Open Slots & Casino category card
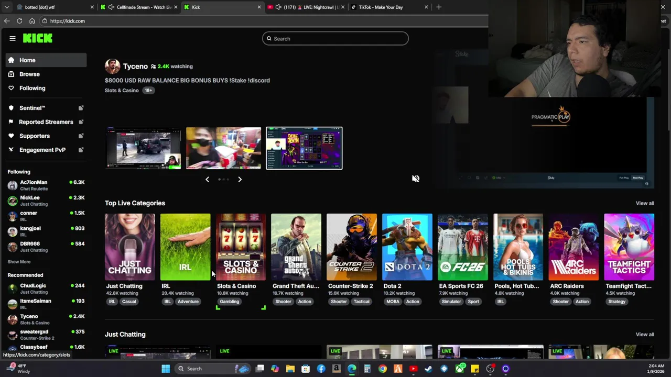 (241, 247)
